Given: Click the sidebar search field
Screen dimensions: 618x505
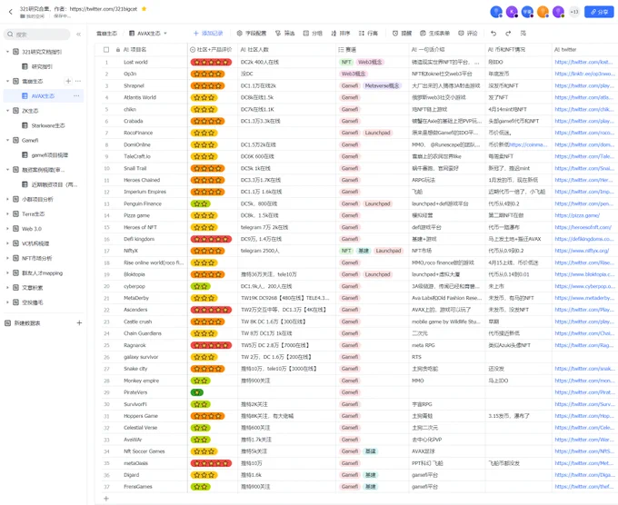Looking at the screenshot, I should pyautogui.click(x=36, y=35).
